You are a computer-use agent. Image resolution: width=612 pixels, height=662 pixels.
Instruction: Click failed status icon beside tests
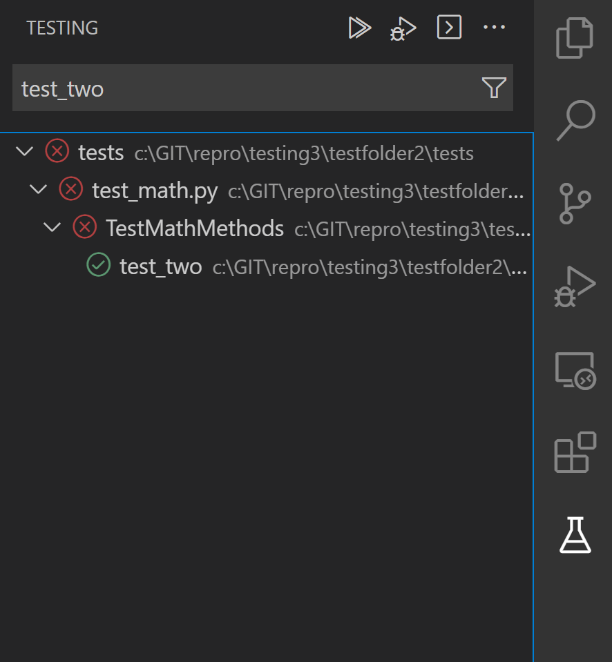(x=57, y=150)
